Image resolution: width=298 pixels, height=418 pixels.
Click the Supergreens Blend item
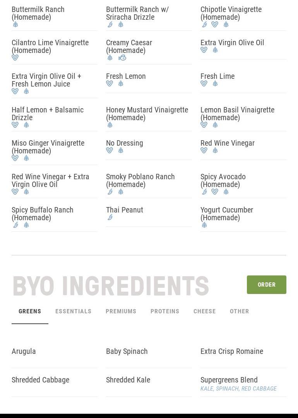pyautogui.click(x=229, y=380)
